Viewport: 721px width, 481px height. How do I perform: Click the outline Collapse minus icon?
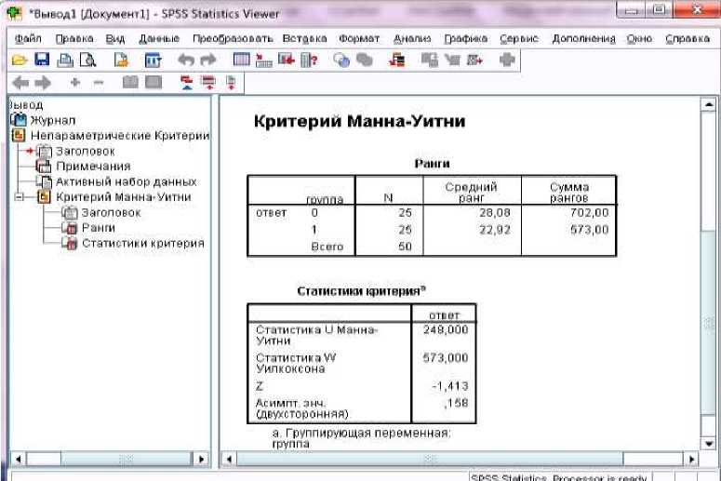pos(99,83)
